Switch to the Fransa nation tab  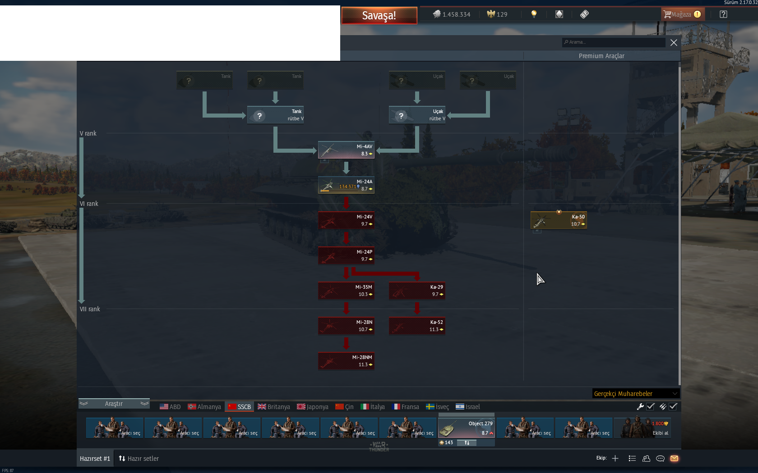(x=406, y=407)
